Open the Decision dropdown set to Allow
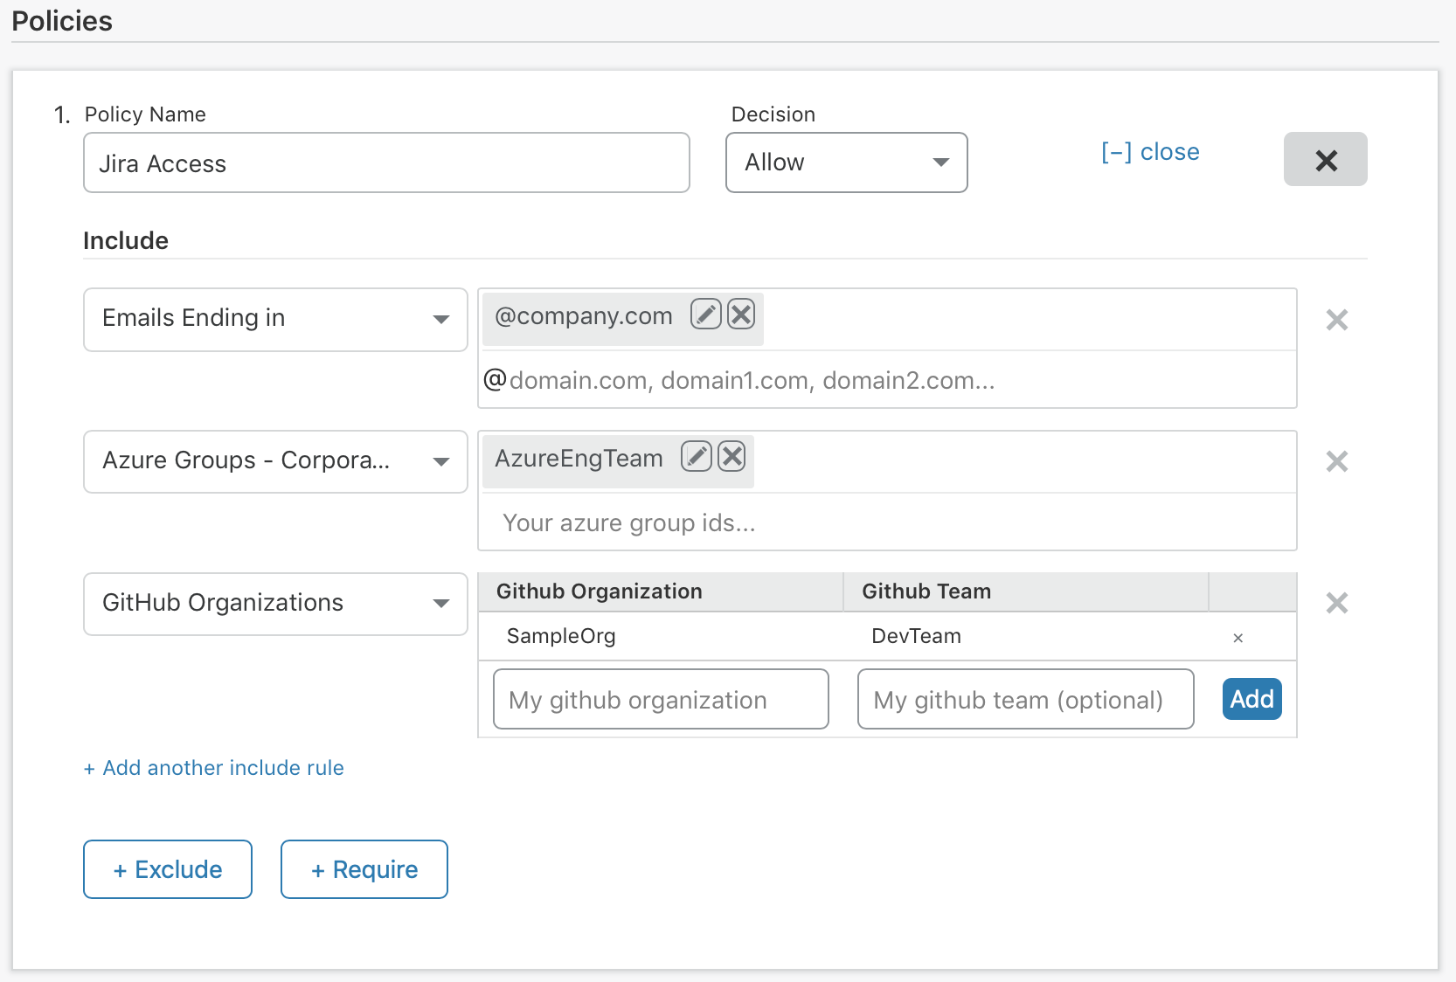The width and height of the screenshot is (1456, 982). (846, 163)
